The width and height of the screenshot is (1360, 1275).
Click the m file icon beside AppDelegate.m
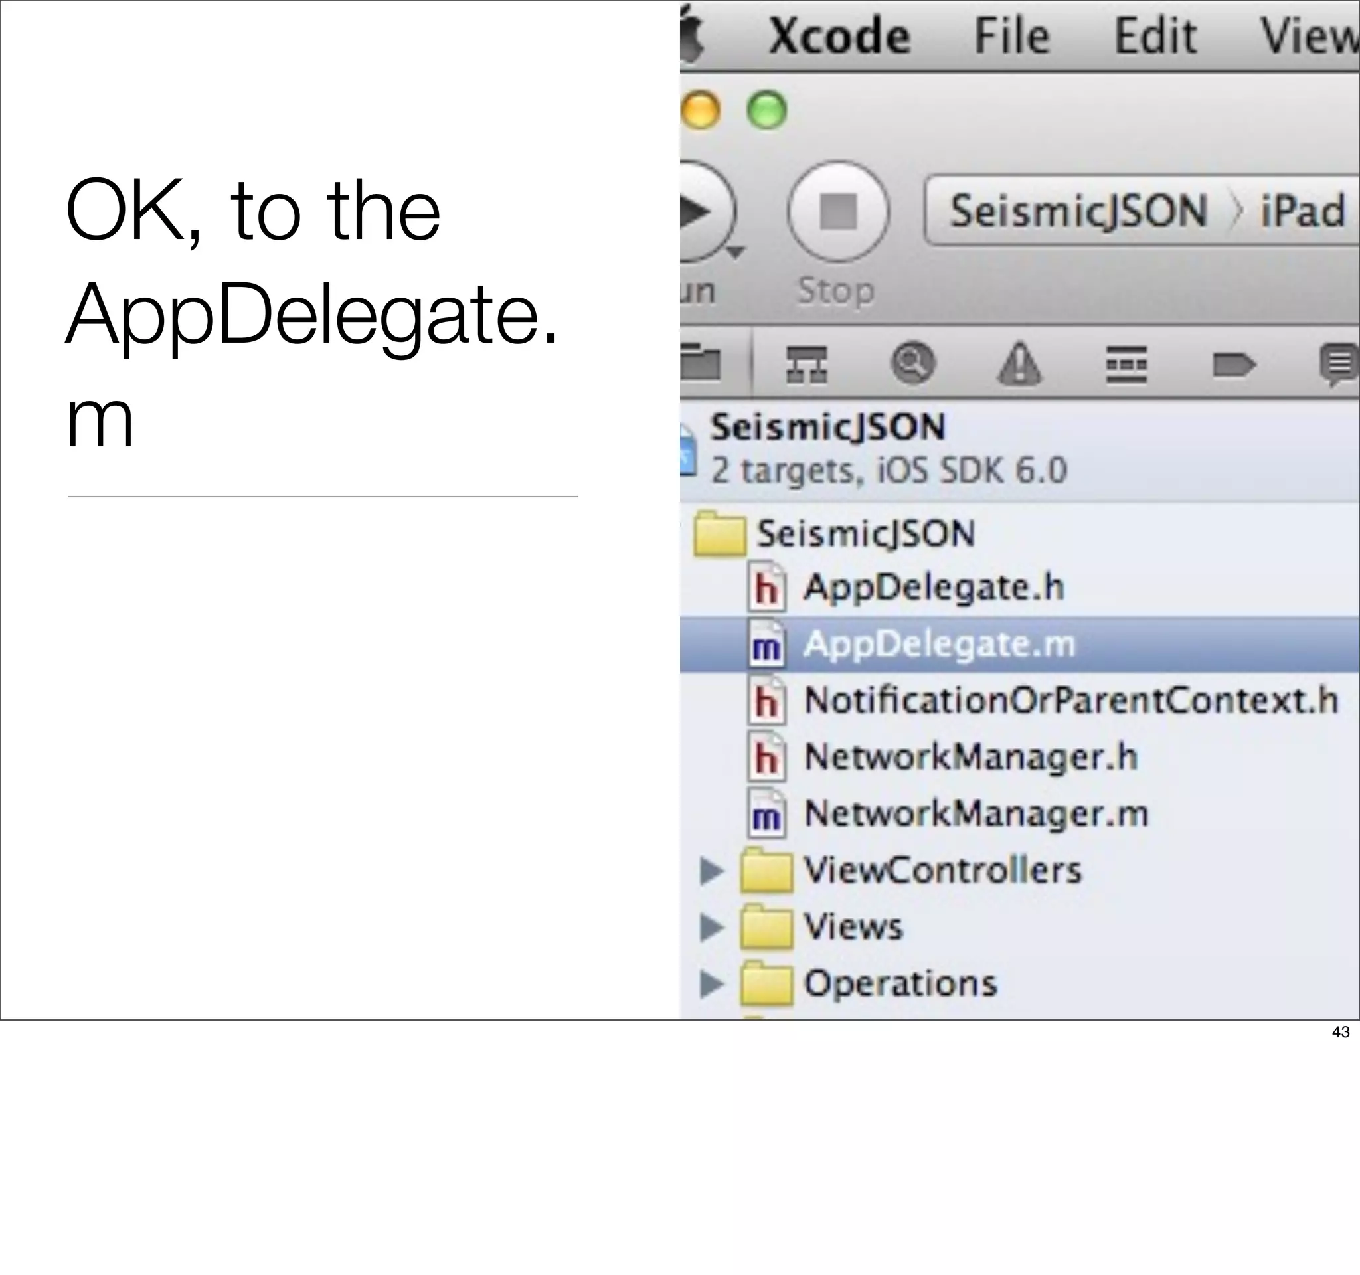point(767,643)
